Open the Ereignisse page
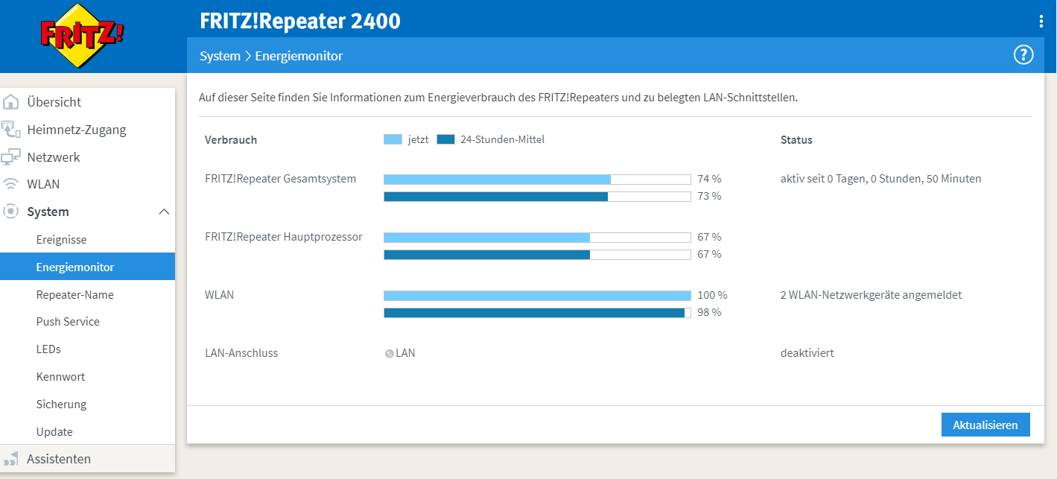The image size is (1057, 479). point(61,240)
